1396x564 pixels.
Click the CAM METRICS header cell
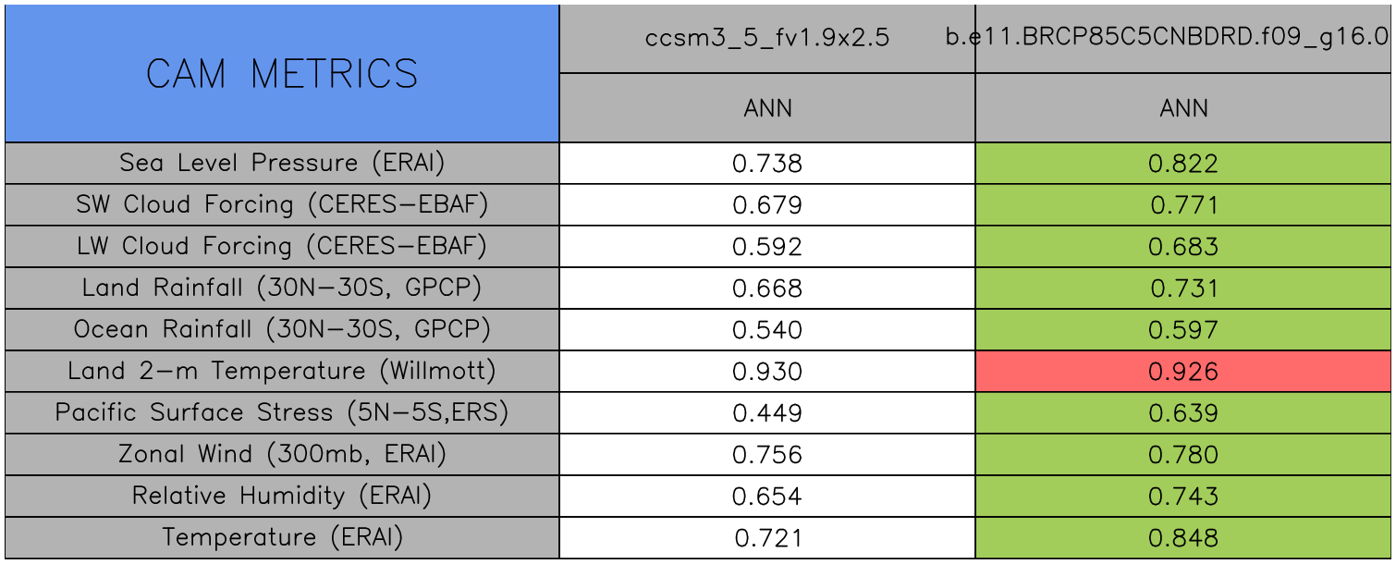coord(282,74)
